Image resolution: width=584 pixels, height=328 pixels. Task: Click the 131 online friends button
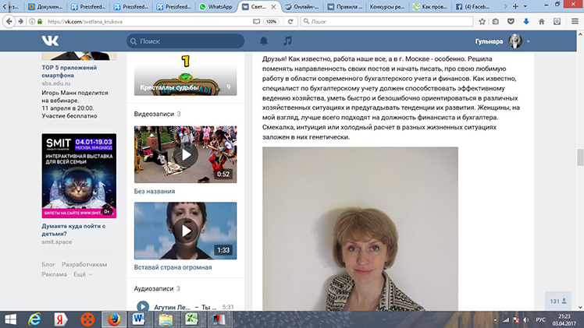tap(558, 301)
